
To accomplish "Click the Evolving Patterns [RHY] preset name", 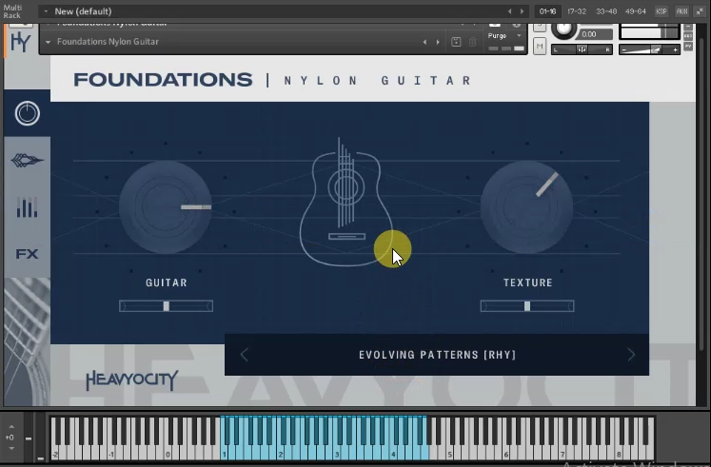I will [x=438, y=355].
